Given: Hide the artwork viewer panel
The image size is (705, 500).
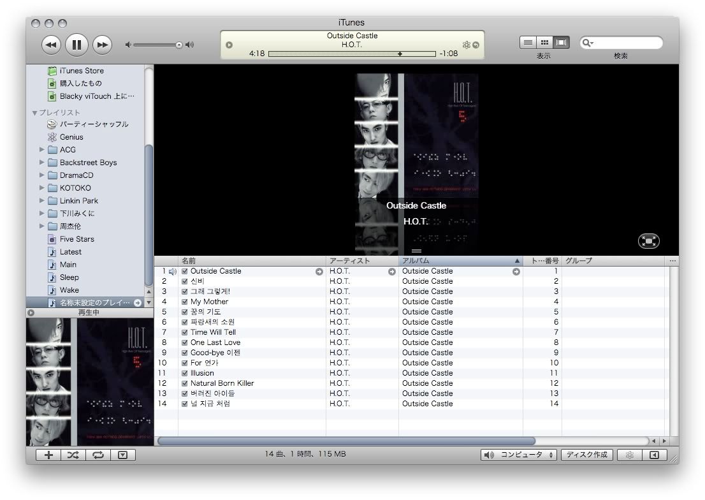Looking at the screenshot, I should (123, 455).
